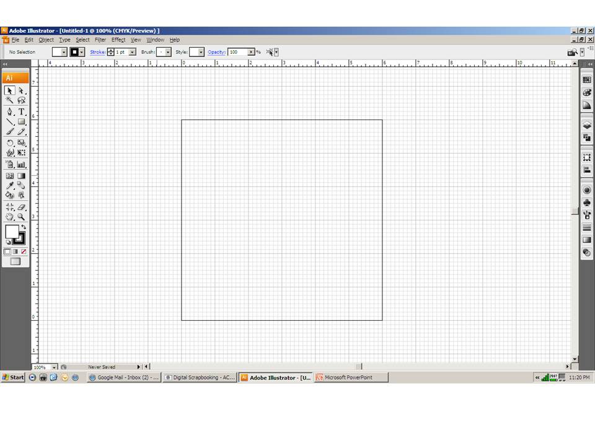The image size is (595, 446).
Task: Open the fill color dropdown in control bar
Action: [64, 52]
